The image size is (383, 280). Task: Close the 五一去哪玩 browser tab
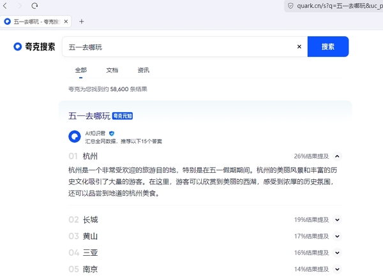pos(66,21)
